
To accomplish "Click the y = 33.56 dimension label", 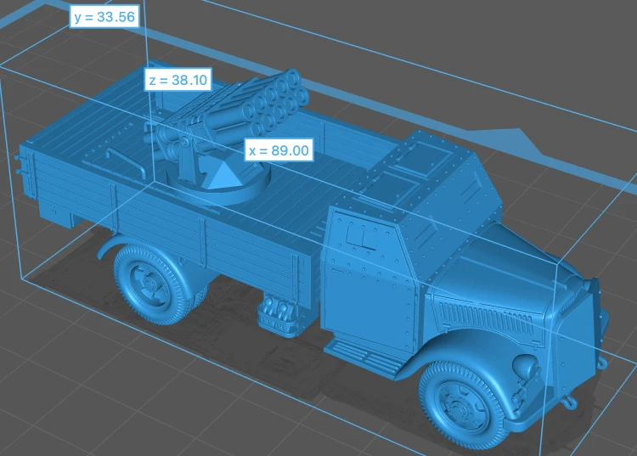I will 104,17.
